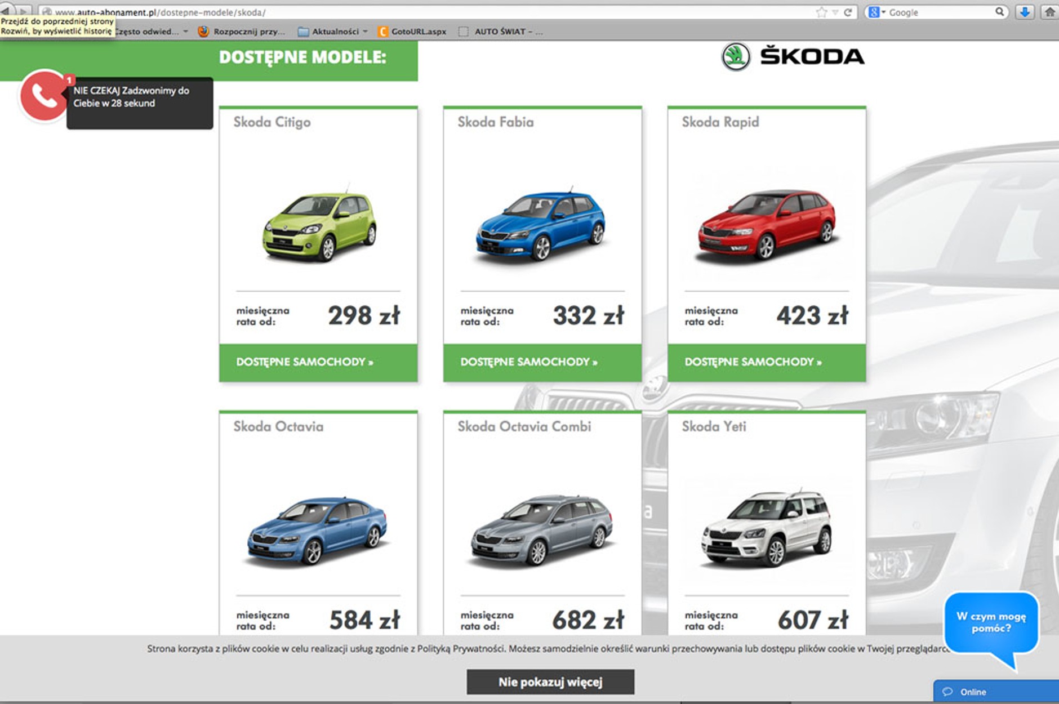Open the browser downloads arrow icon
This screenshot has width=1059, height=704.
click(x=1025, y=12)
